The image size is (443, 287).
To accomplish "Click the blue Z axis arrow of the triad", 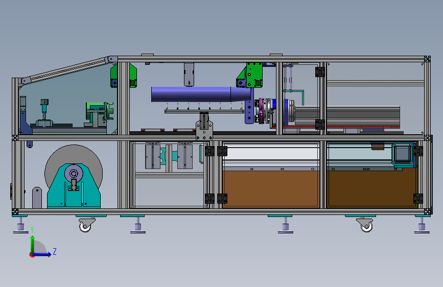I will (42, 254).
